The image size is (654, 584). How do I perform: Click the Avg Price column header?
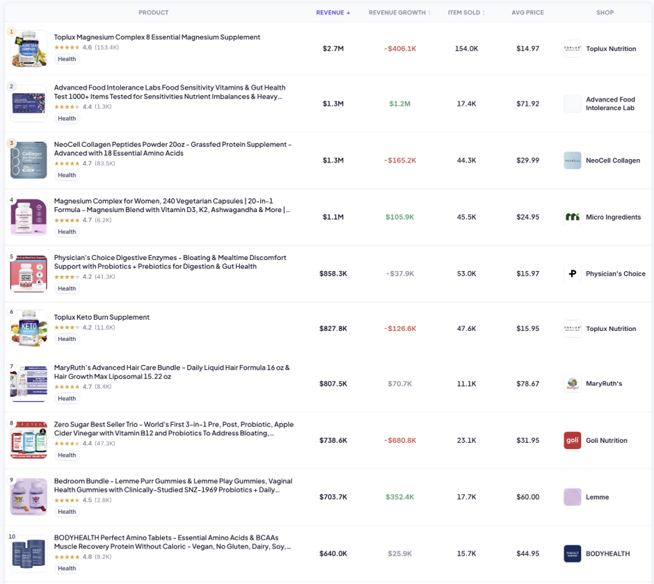click(527, 13)
